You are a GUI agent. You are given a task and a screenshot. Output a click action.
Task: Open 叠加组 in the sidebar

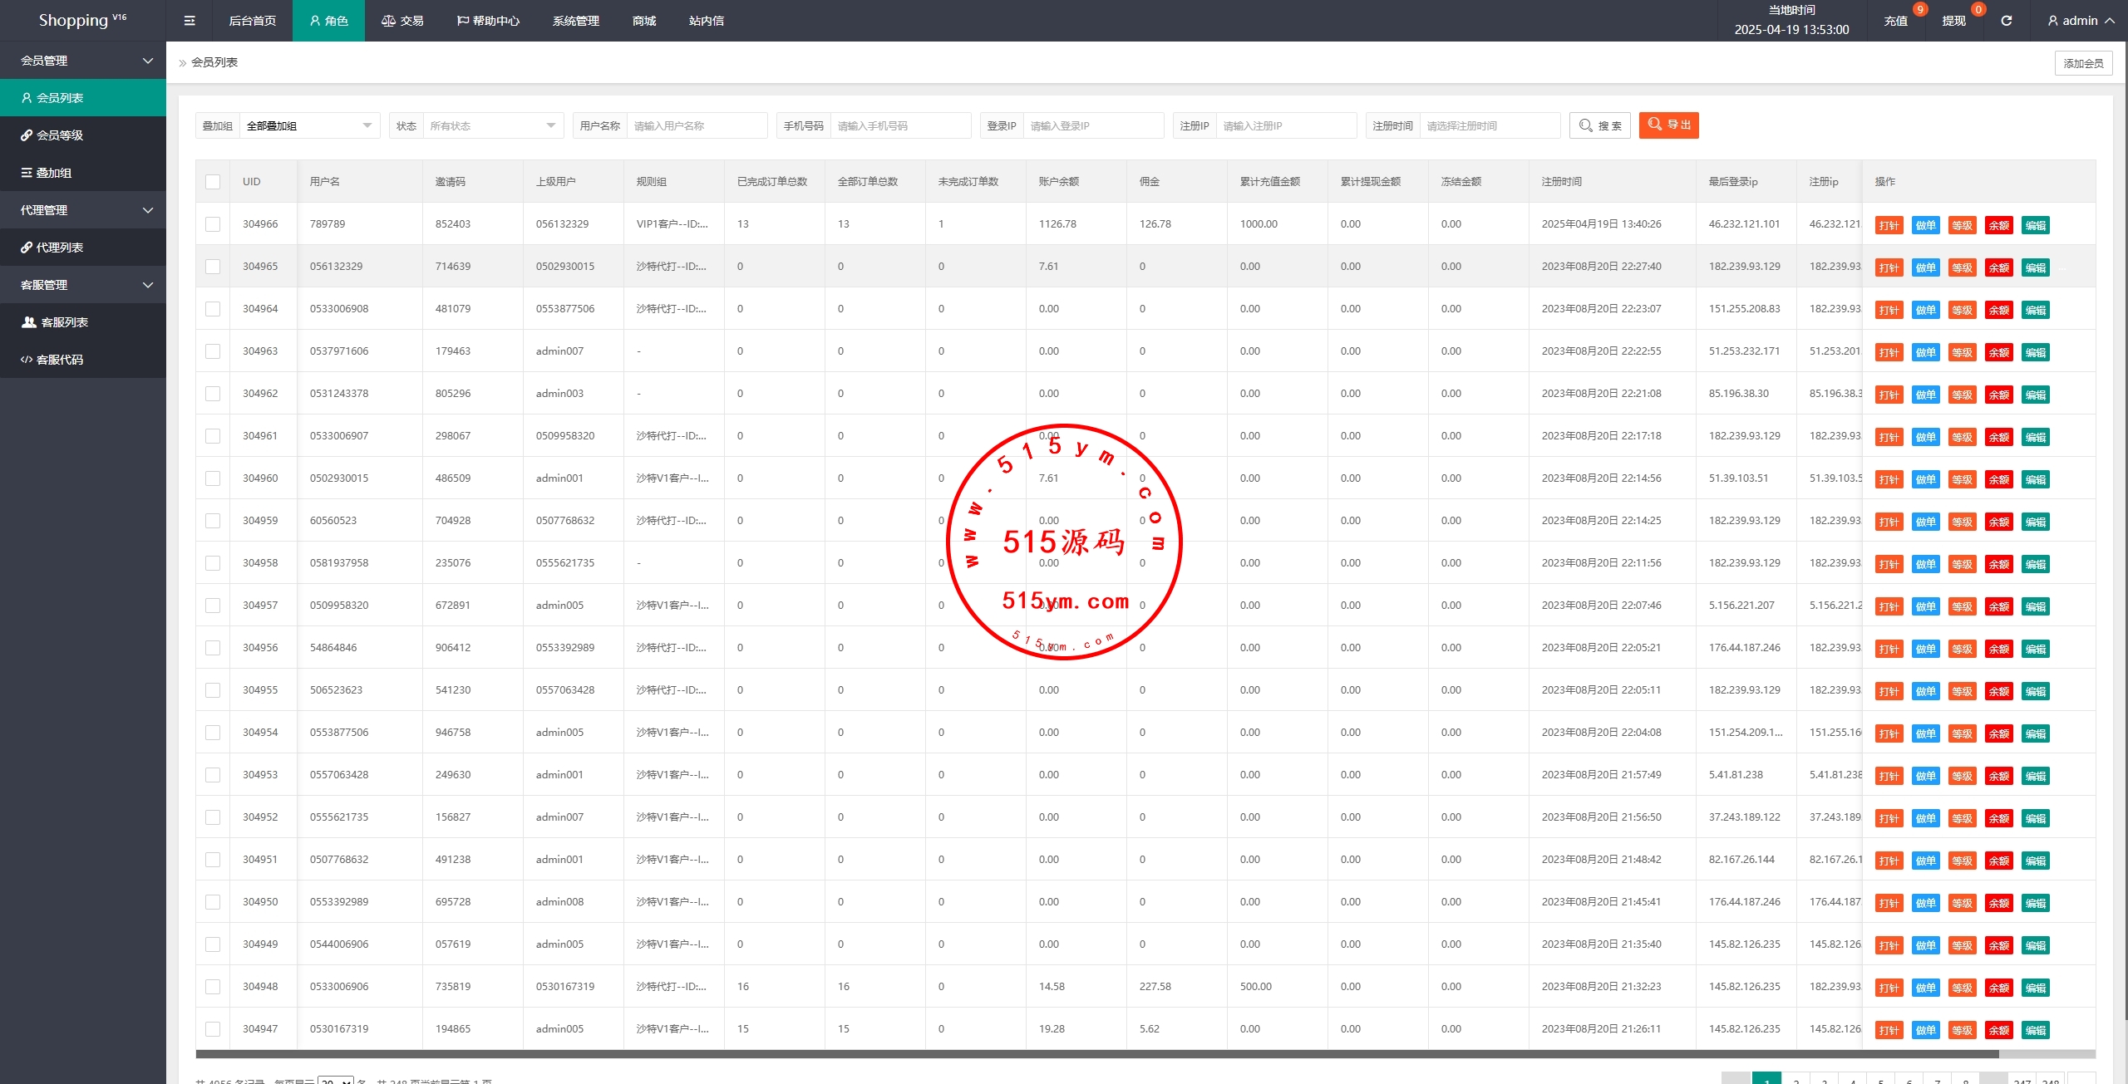point(53,173)
